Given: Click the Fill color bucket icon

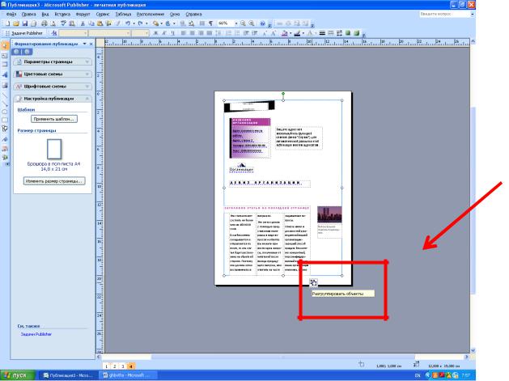Looking at the screenshot, I should click(x=285, y=33).
